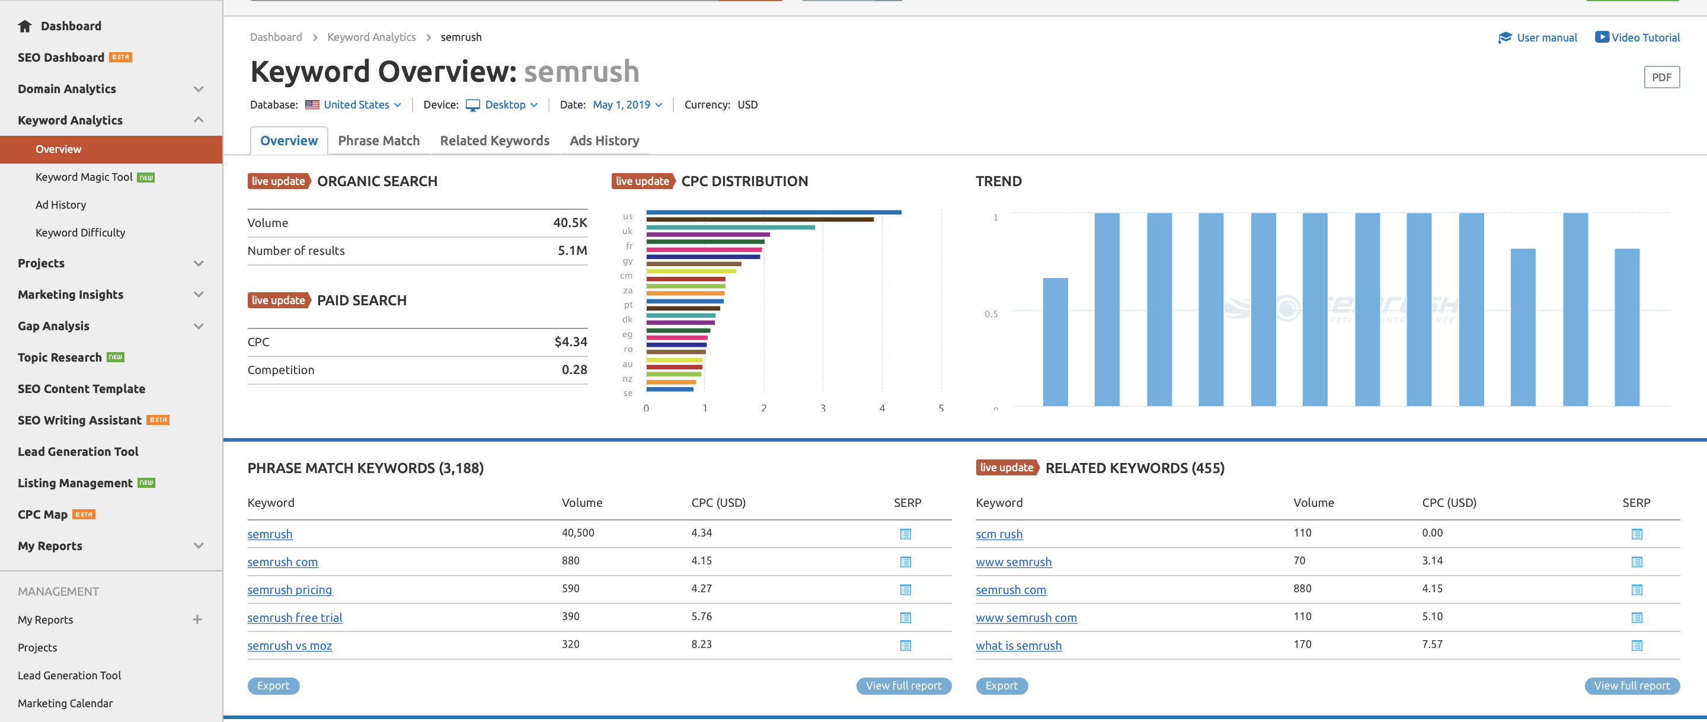Open SERP snapshot for semrush keyword
The width and height of the screenshot is (1707, 722).
coord(905,533)
